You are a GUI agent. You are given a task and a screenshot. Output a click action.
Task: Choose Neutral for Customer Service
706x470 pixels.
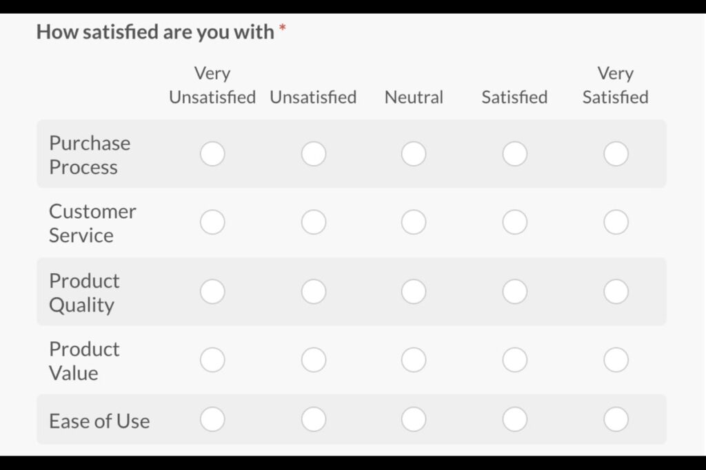414,222
